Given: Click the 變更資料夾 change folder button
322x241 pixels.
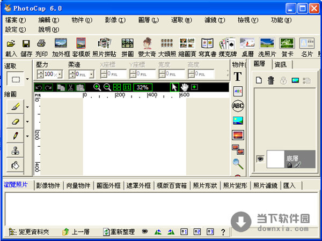Looking at the screenshot, I should click(x=29, y=232).
